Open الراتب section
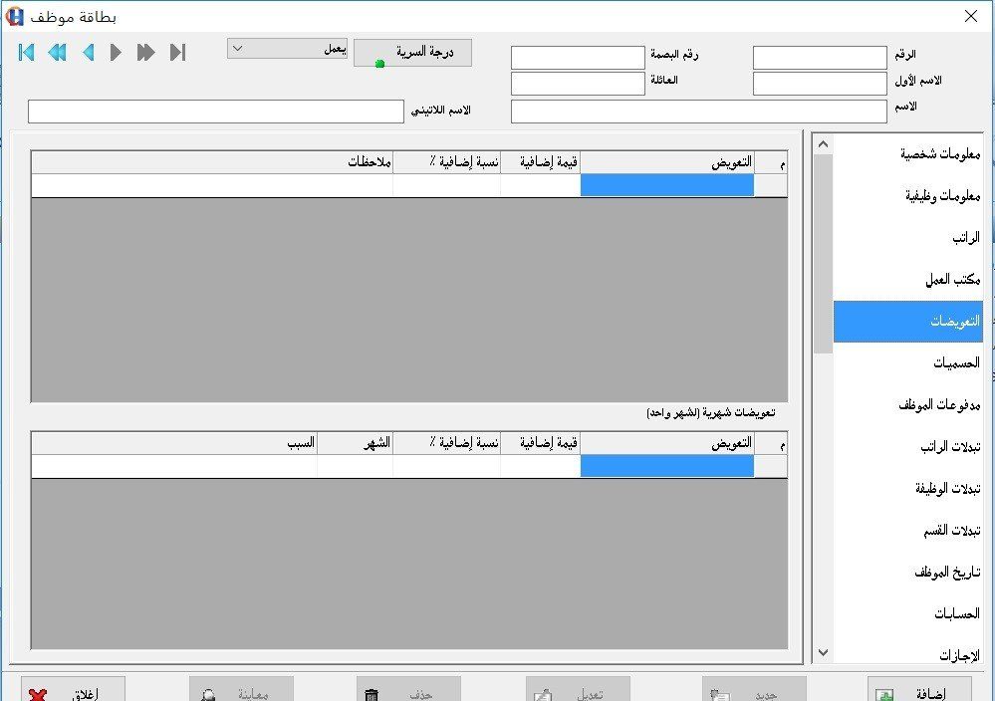This screenshot has width=995, height=701. click(x=908, y=238)
